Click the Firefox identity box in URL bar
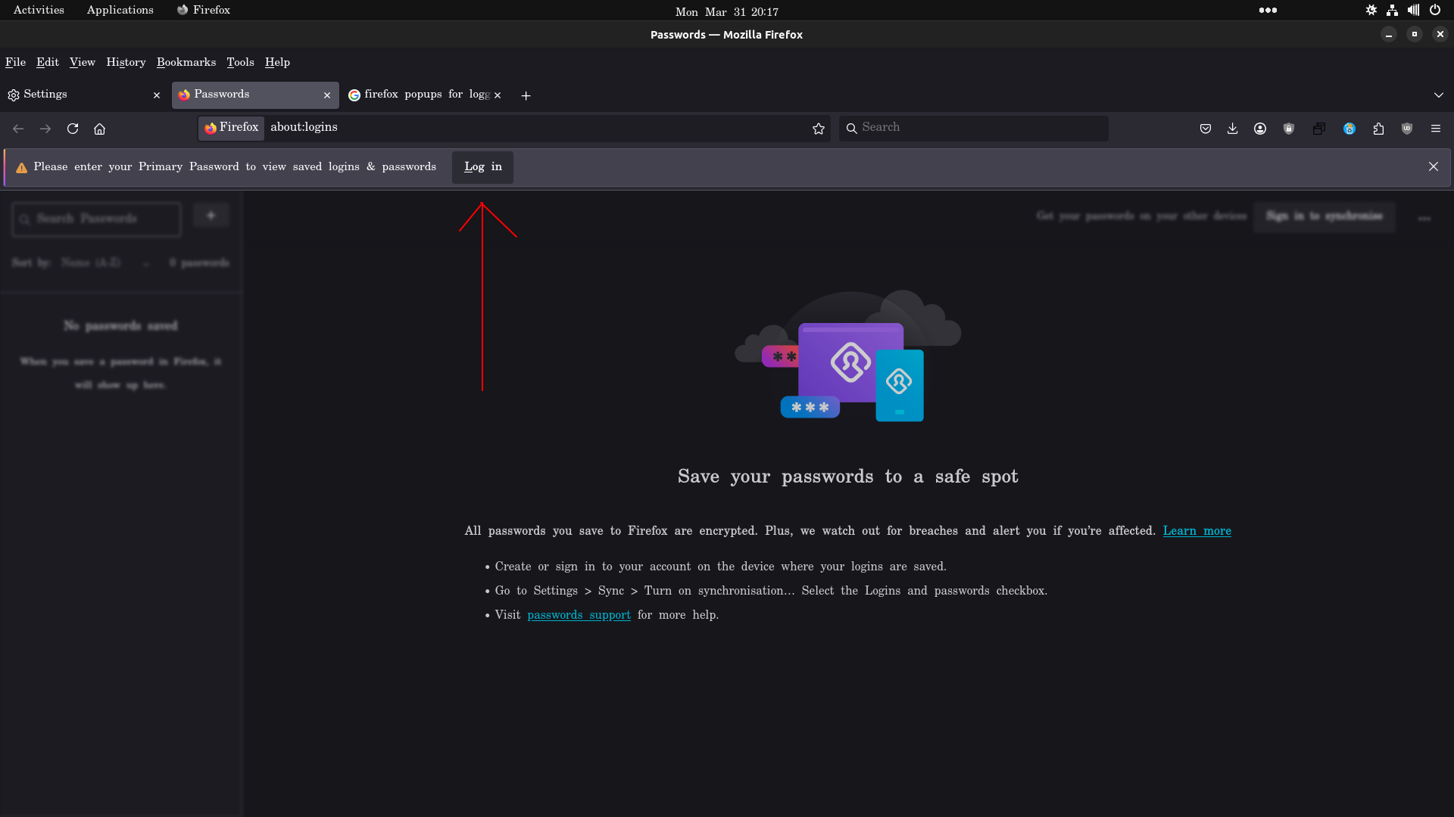 point(232,128)
